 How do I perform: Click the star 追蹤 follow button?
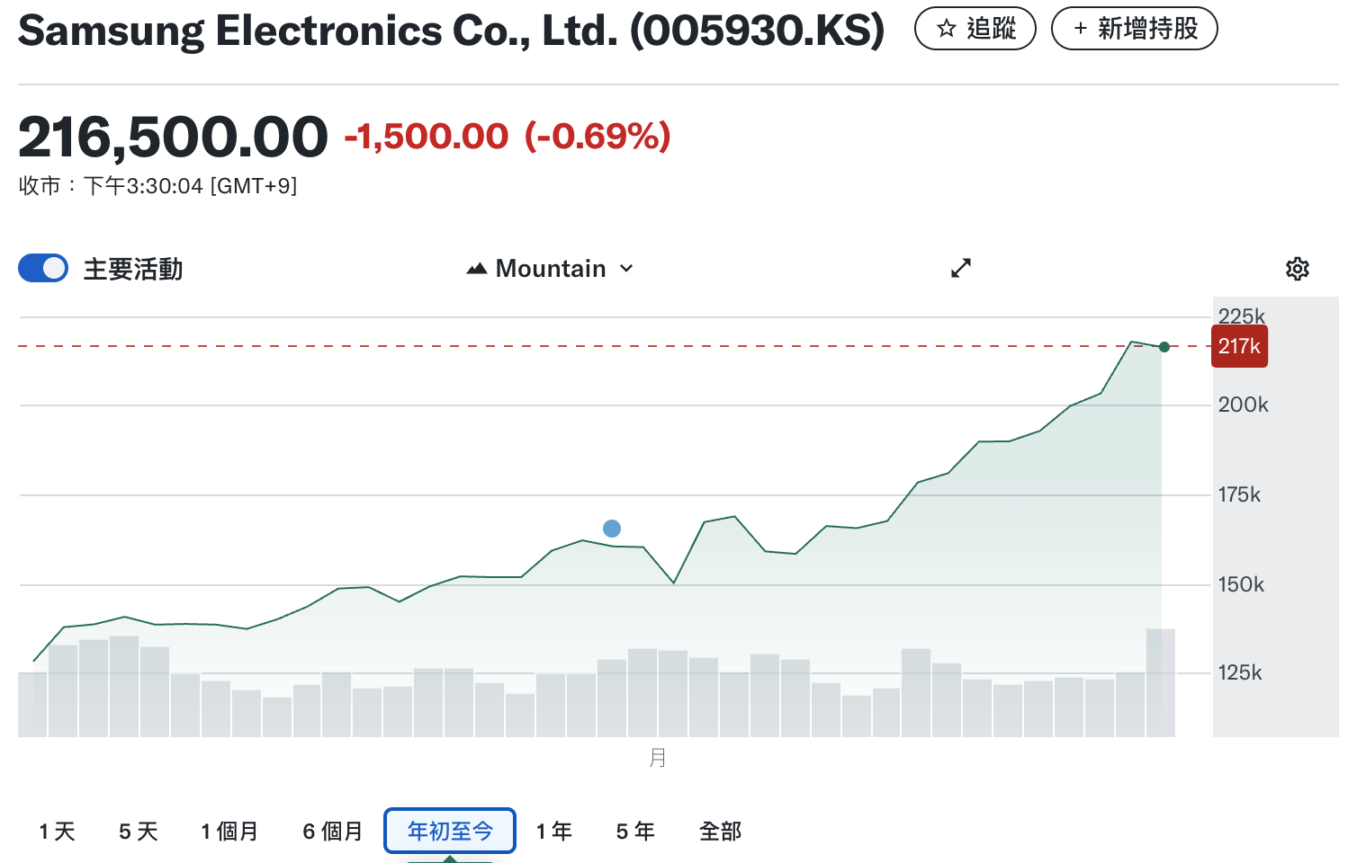tap(975, 29)
